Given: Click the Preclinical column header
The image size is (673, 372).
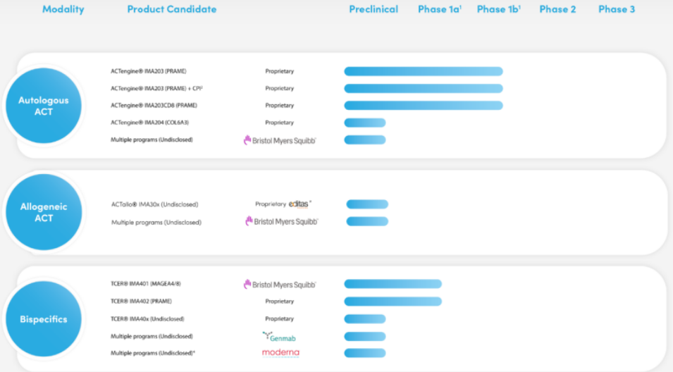Looking at the screenshot, I should tap(373, 9).
